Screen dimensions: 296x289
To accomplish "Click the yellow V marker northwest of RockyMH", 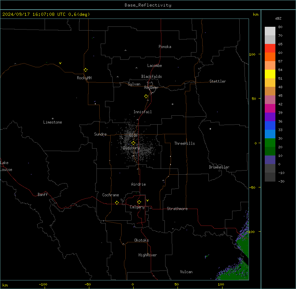I will [x=60, y=63].
